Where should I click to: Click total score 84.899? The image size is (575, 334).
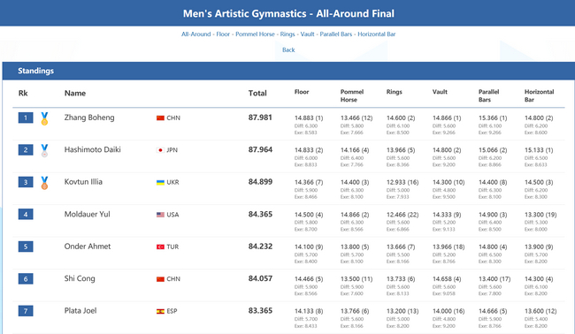click(x=260, y=182)
